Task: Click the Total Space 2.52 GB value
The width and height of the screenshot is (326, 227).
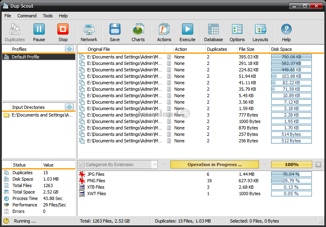Action: pos(51,192)
